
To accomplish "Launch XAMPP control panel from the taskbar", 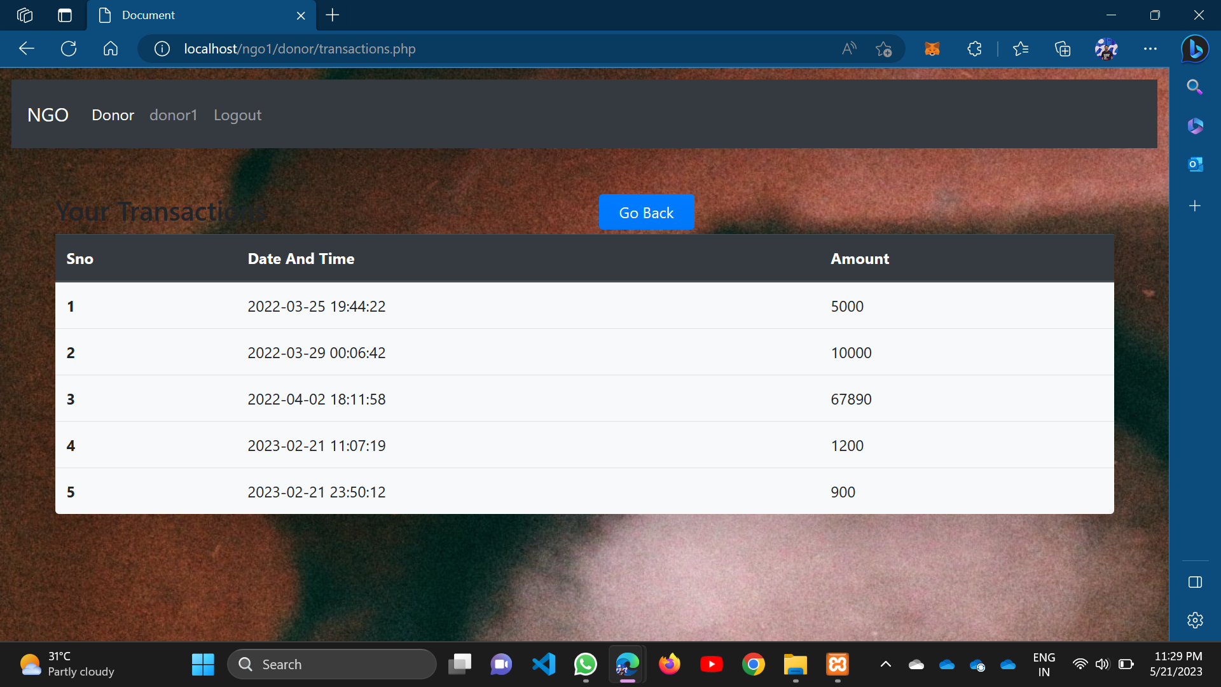I will 838,663.
